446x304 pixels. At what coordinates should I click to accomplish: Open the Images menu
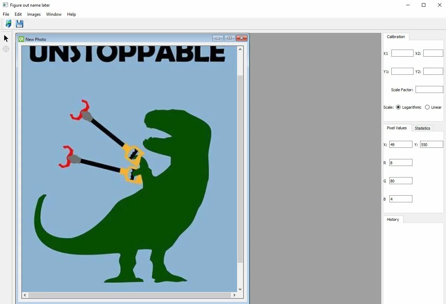(34, 14)
